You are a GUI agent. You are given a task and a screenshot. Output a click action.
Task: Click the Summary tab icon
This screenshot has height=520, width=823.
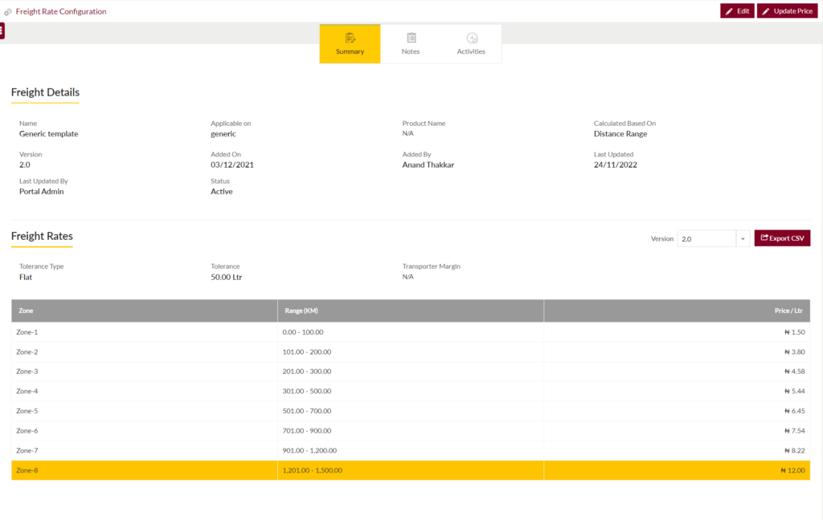pos(350,38)
